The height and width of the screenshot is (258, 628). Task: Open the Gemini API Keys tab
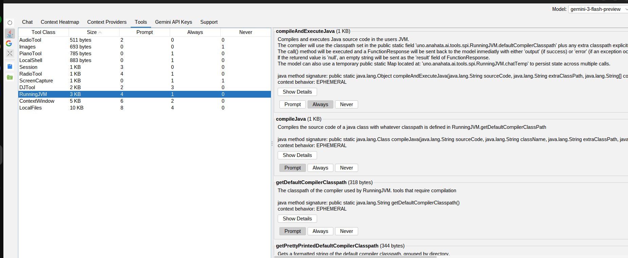click(173, 22)
